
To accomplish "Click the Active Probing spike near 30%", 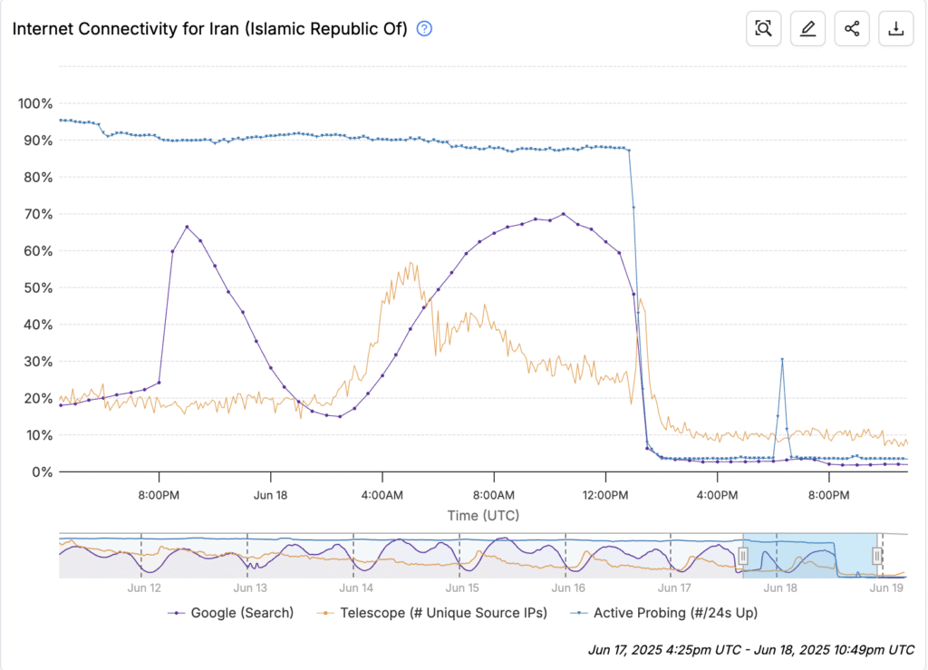I will (x=781, y=360).
